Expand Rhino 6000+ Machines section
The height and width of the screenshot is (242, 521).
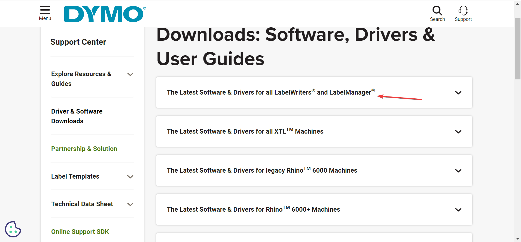point(458,210)
